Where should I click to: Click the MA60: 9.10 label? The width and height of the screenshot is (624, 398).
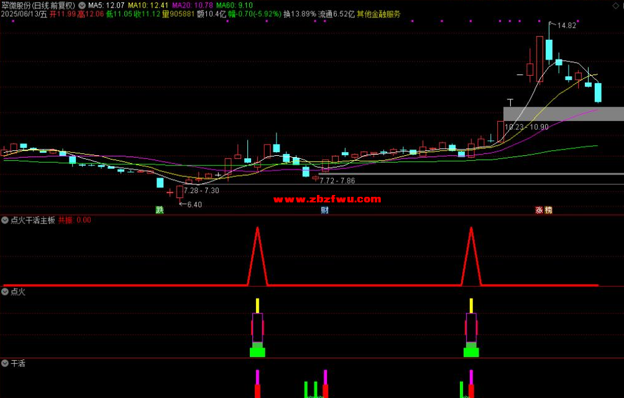tap(235, 6)
